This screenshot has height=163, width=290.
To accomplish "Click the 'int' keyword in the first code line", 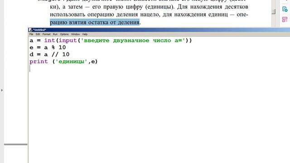I will coord(49,40).
